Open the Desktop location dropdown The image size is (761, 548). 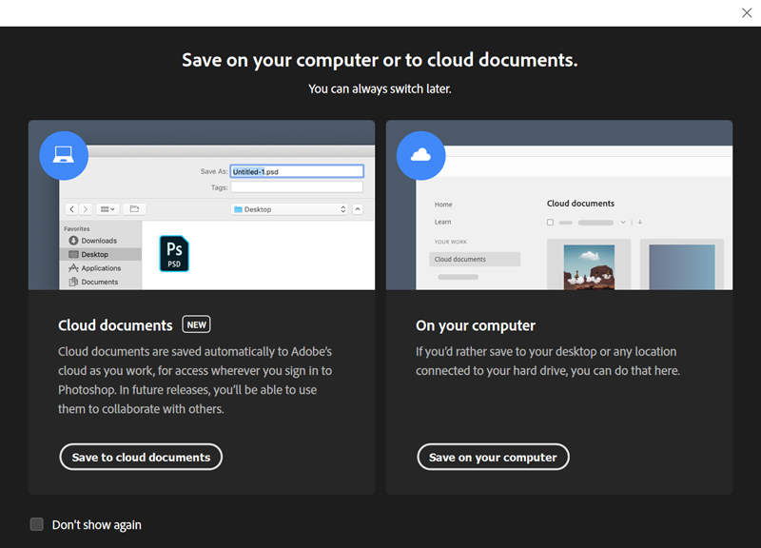click(290, 209)
